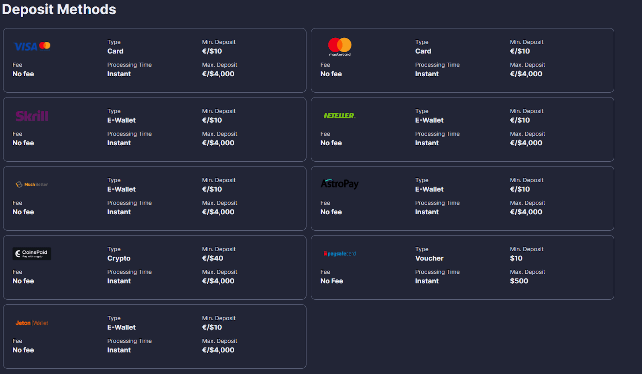Viewport: 642px width, 374px height.
Task: Choose the MuchBetter logo
Action: (x=32, y=185)
